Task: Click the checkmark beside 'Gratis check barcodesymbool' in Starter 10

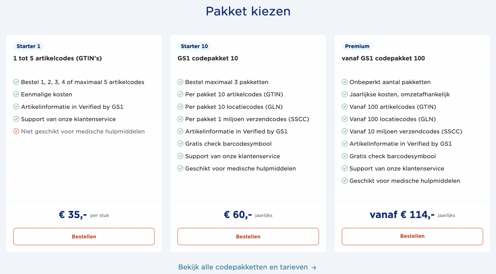Action: click(x=180, y=144)
